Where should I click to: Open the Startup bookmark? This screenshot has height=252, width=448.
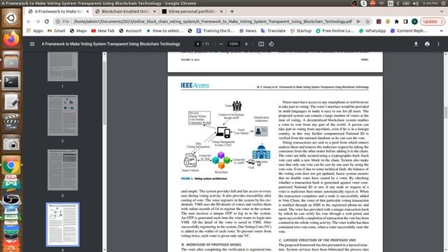point(300,31)
